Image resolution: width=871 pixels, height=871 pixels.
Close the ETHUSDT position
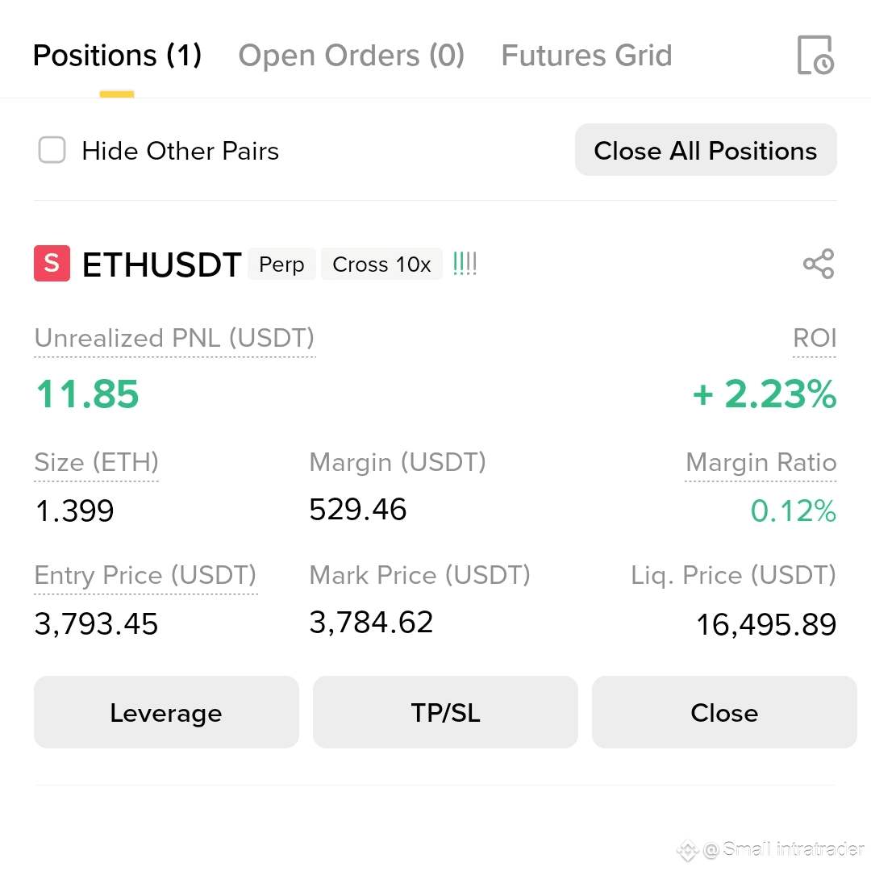pyautogui.click(x=724, y=712)
